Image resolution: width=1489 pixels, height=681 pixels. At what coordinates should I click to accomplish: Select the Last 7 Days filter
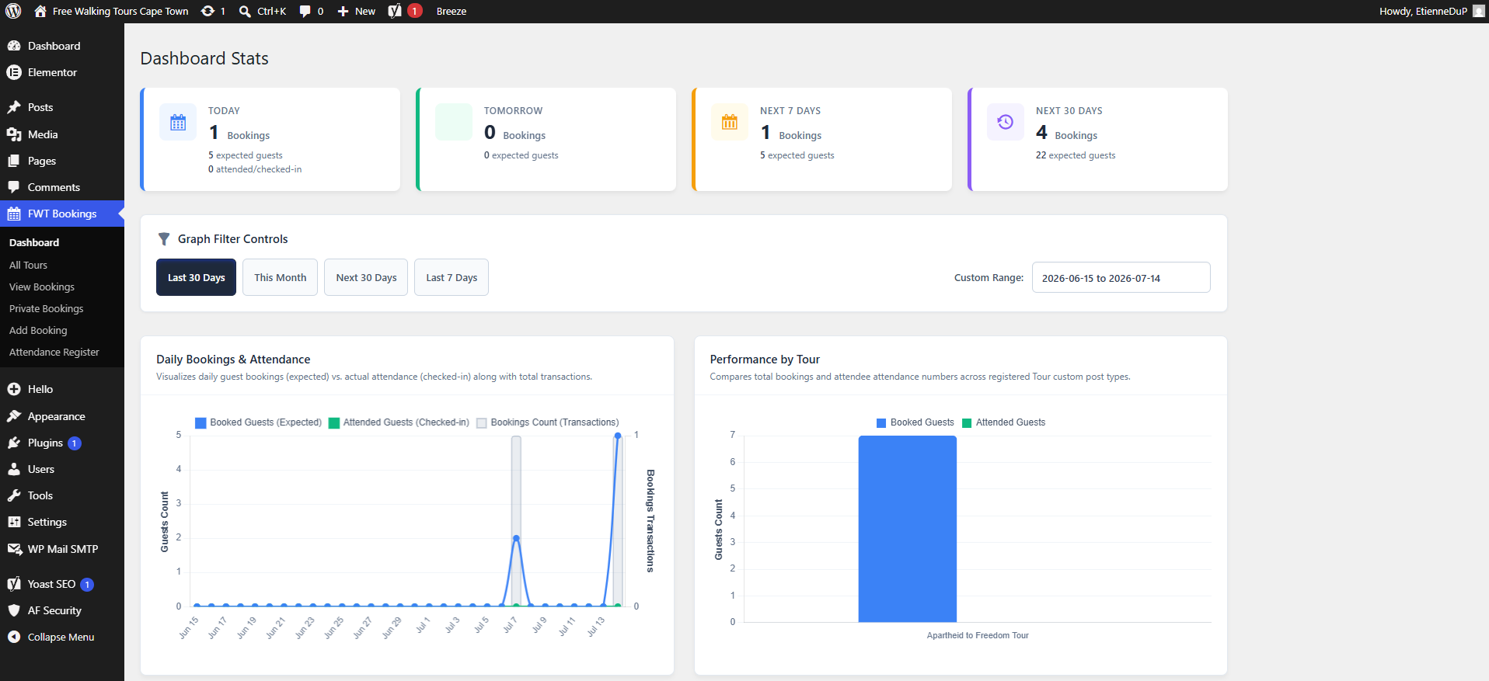point(452,277)
